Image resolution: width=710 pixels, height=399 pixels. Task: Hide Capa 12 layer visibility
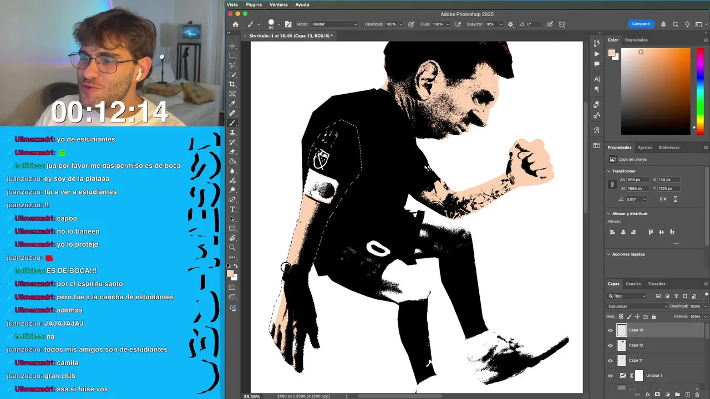click(610, 345)
